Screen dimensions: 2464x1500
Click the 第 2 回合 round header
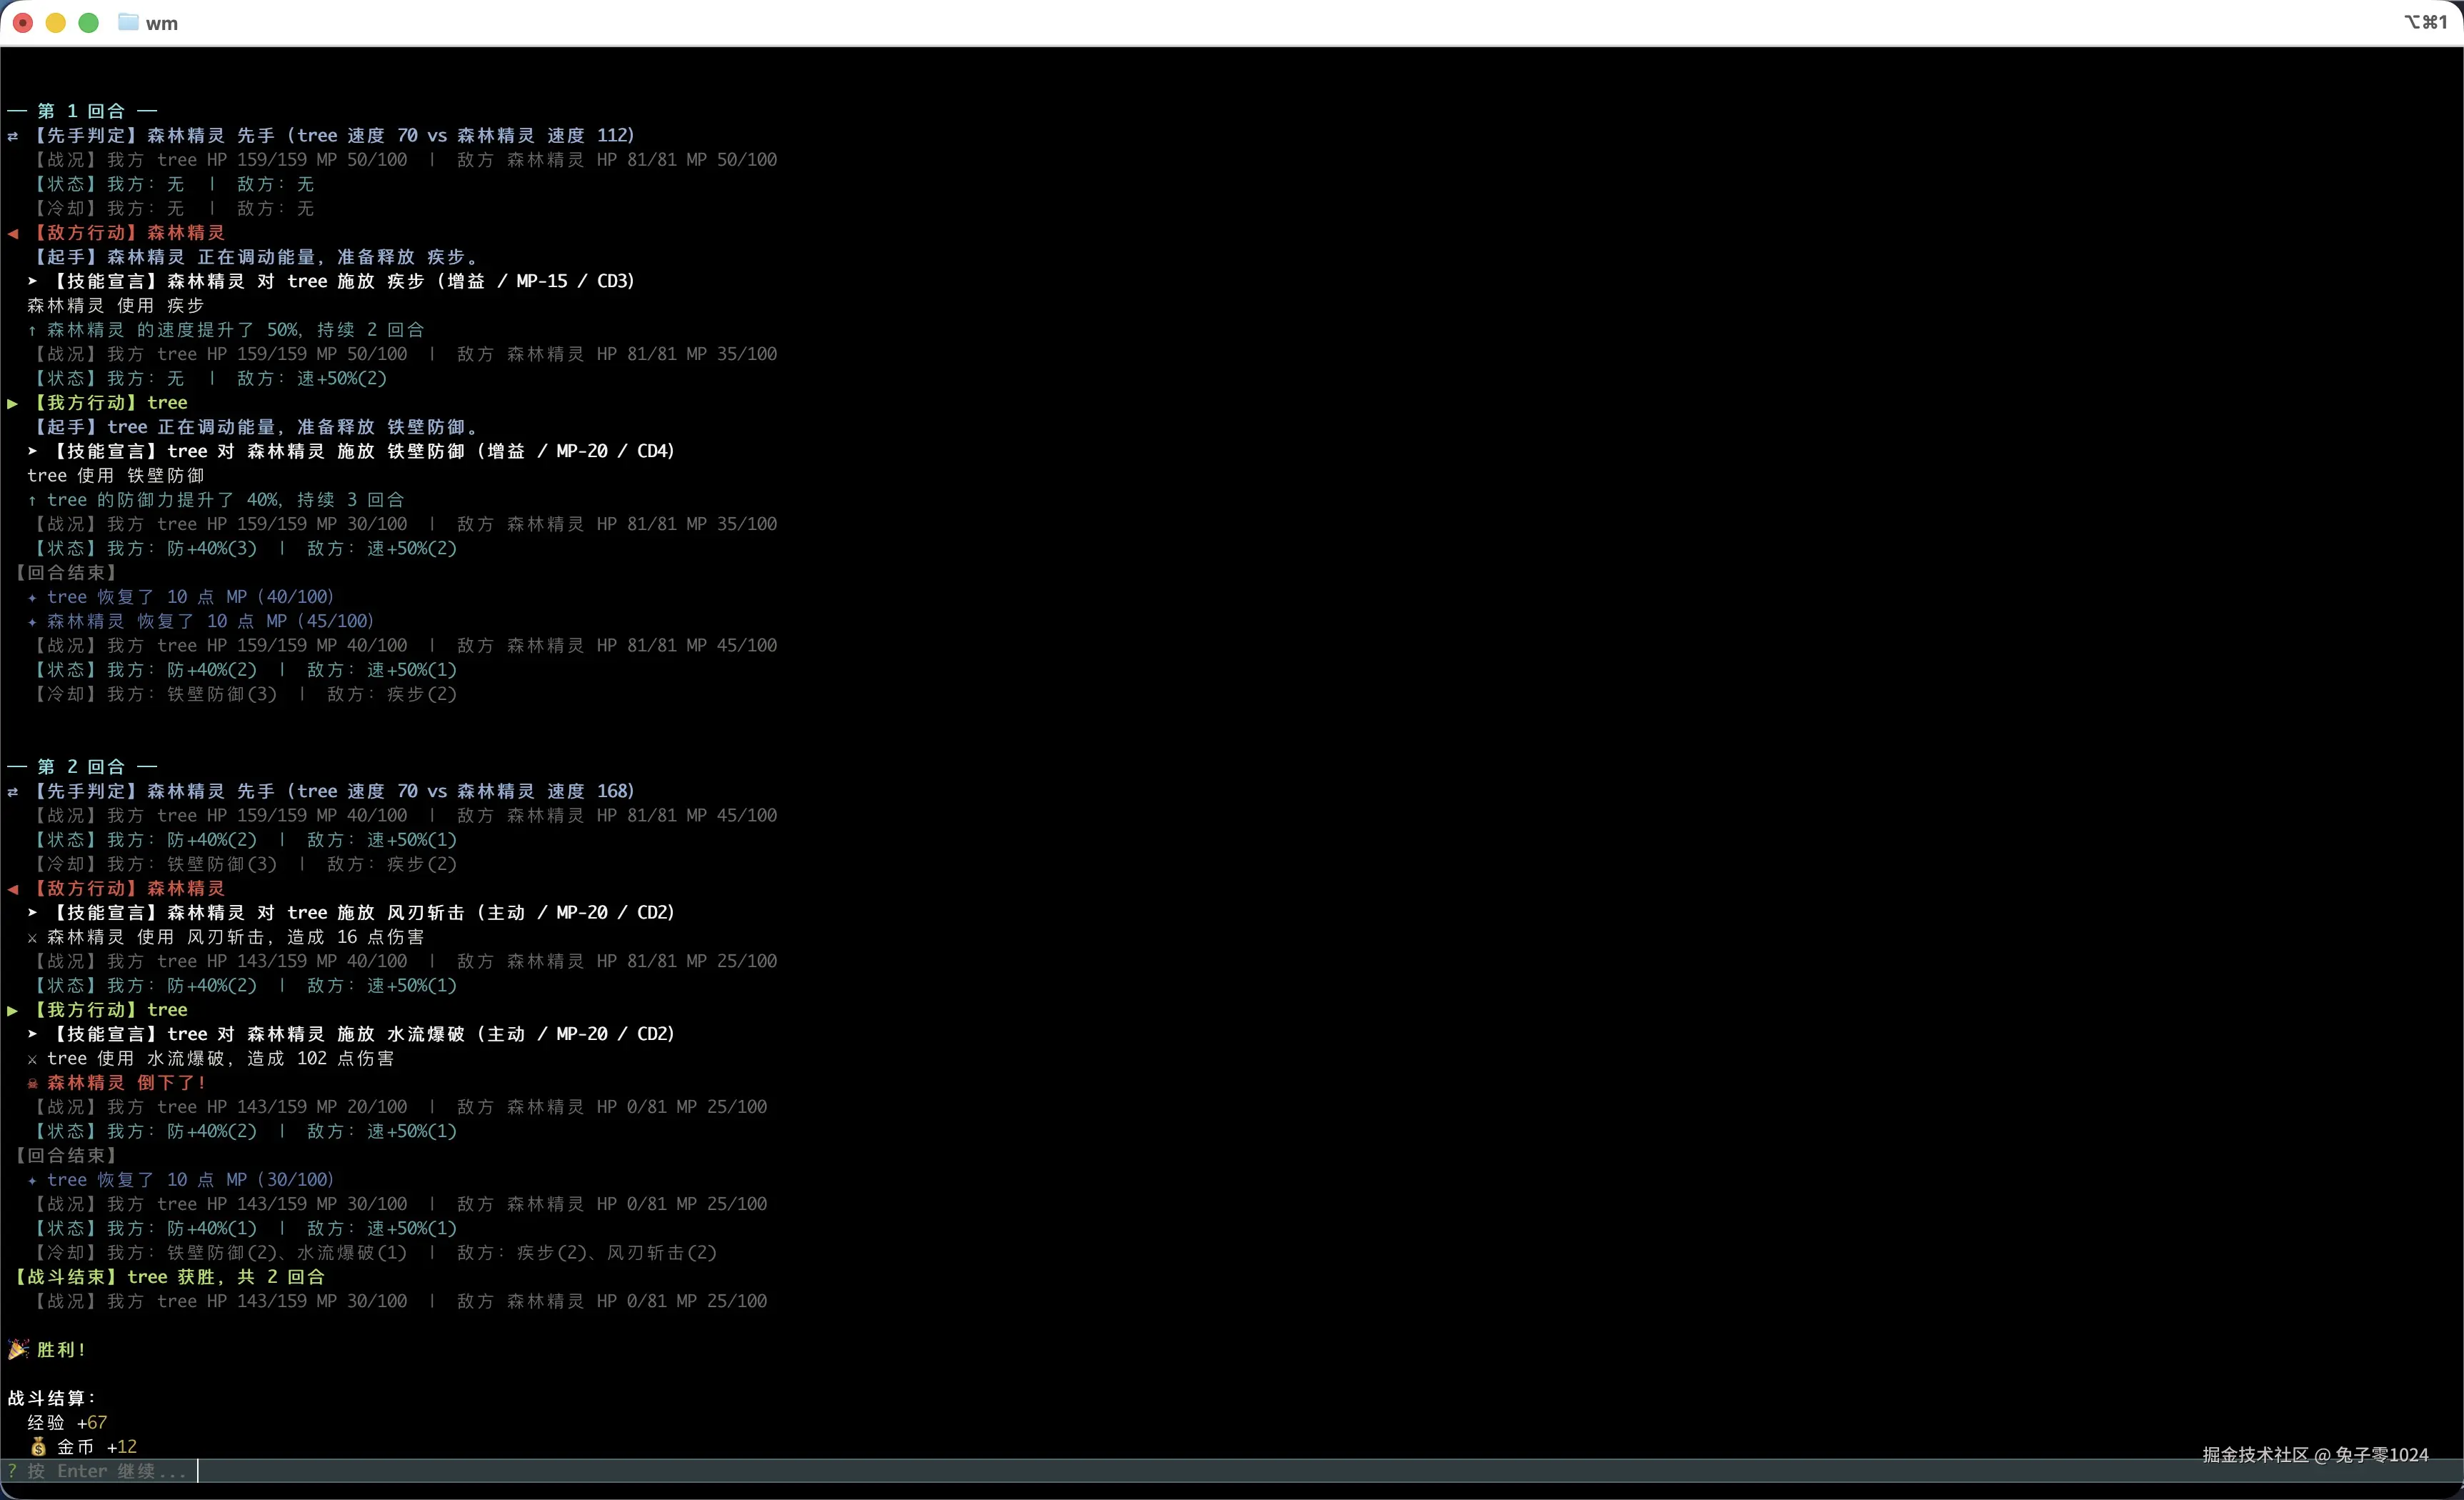[81, 766]
